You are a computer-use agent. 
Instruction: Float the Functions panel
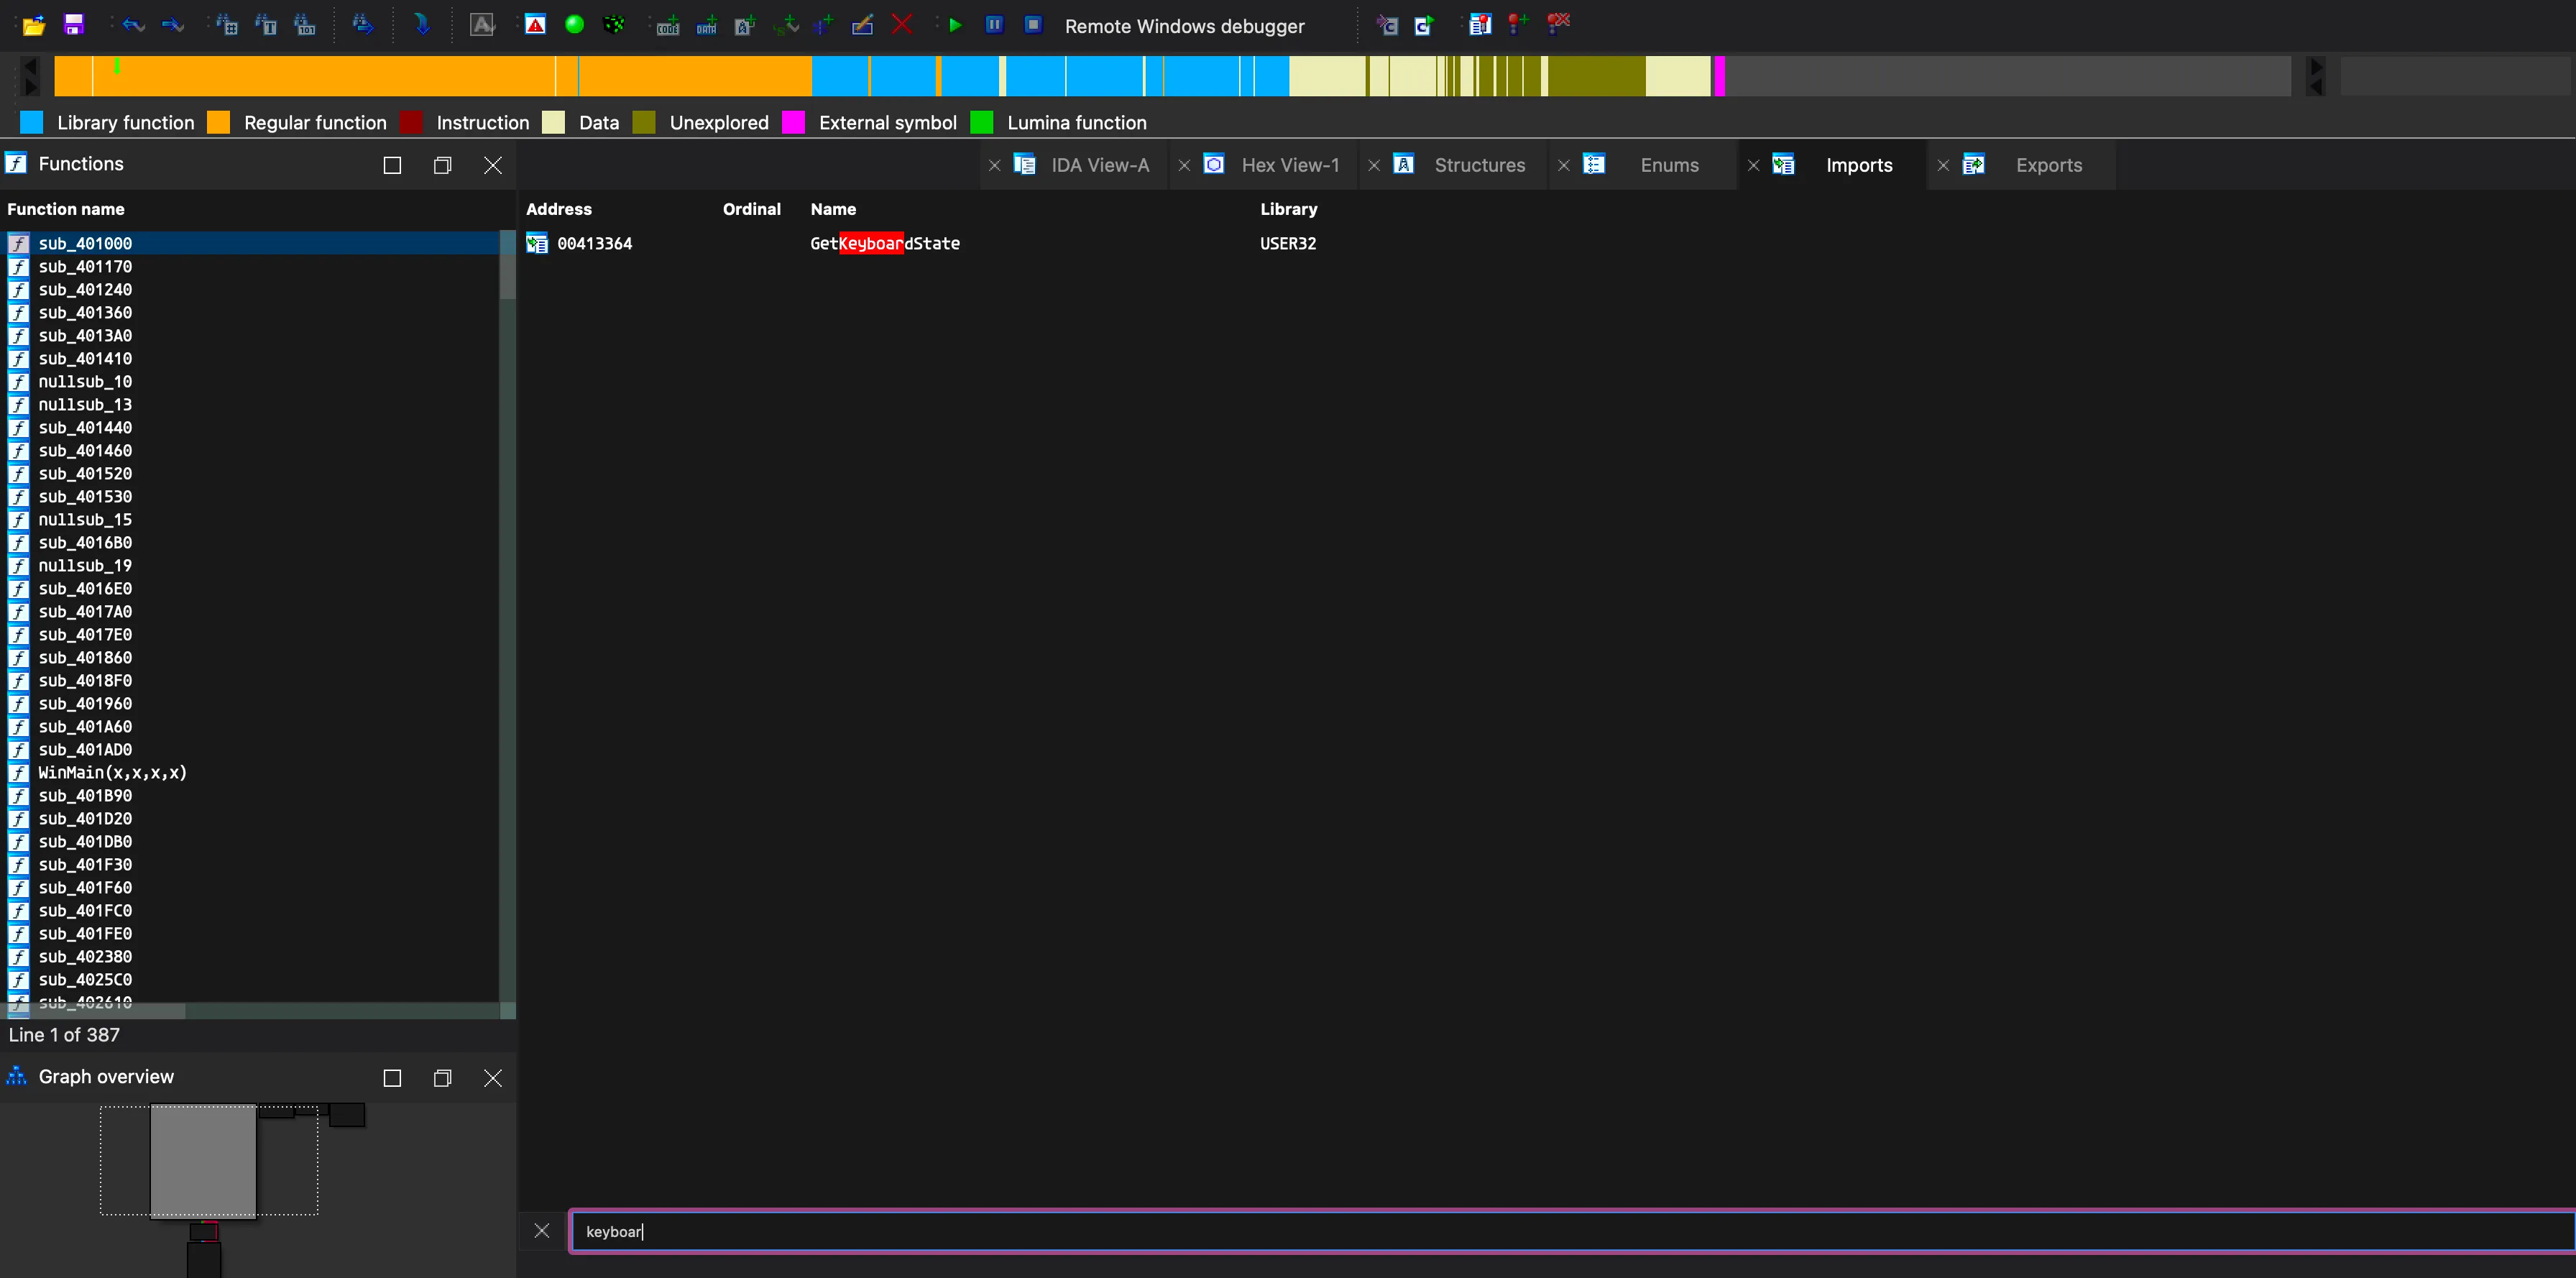(442, 165)
